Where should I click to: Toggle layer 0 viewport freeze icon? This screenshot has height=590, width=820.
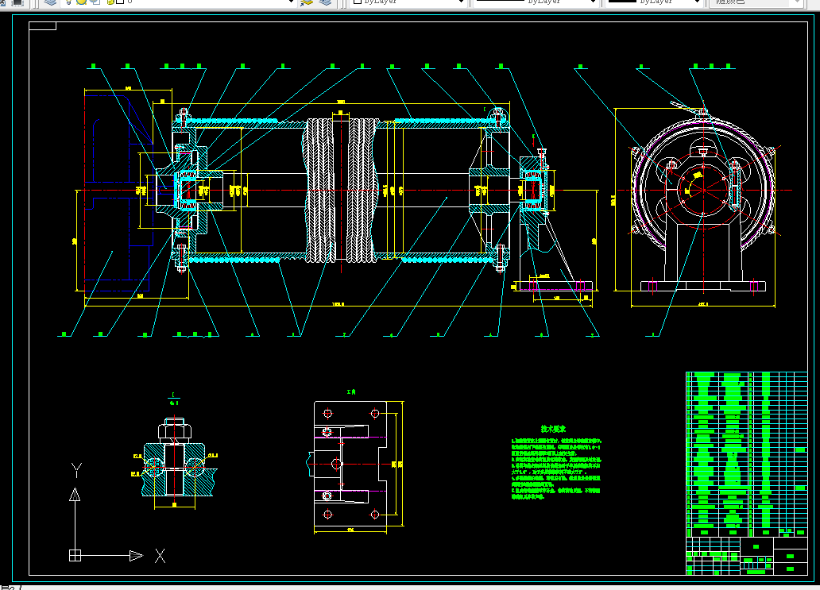(x=95, y=2)
